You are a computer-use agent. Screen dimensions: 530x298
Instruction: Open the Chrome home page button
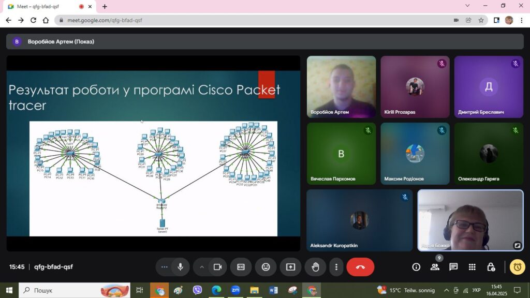point(46,20)
